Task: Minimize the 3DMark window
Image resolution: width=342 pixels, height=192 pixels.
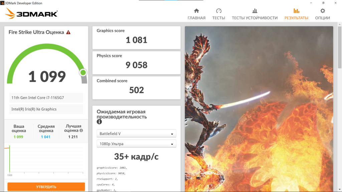Action: 311,3
